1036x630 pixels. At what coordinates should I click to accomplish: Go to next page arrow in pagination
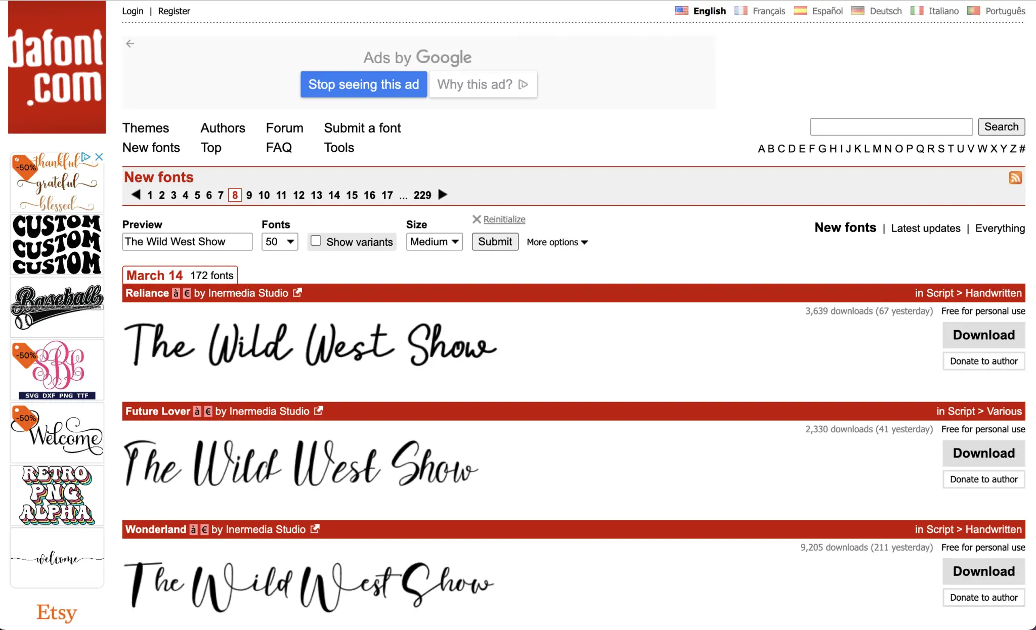[443, 195]
